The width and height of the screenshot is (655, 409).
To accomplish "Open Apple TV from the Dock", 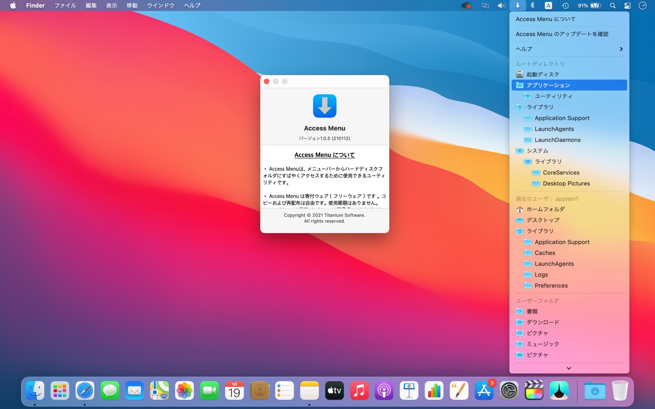I will [334, 390].
